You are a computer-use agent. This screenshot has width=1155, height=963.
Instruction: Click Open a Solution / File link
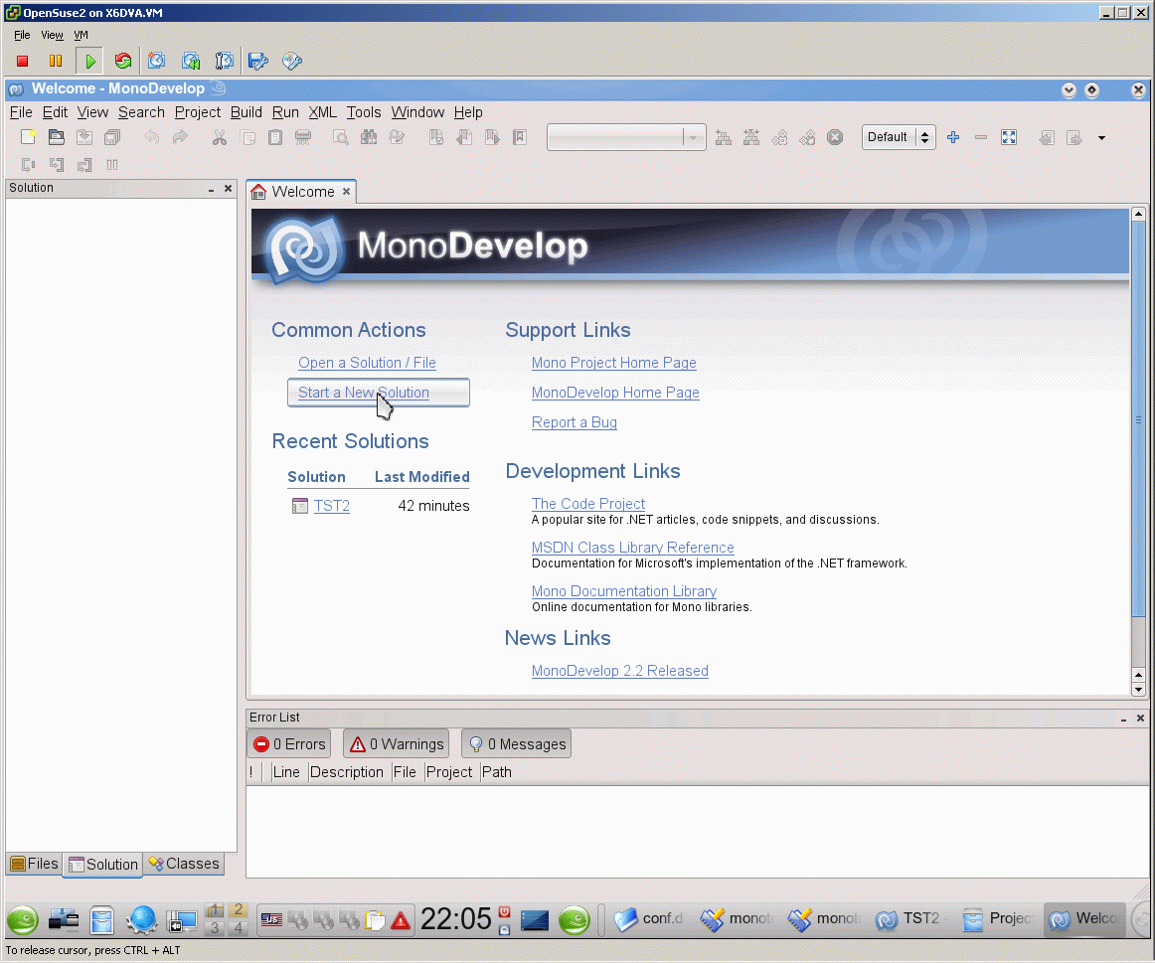pos(367,363)
